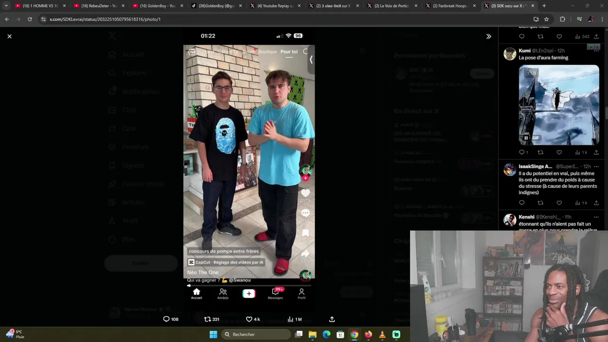
Task: Like Kumi's aura farming tweet
Action: coord(559,152)
